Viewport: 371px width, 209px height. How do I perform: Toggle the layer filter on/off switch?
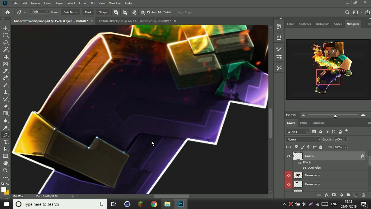[346, 131]
